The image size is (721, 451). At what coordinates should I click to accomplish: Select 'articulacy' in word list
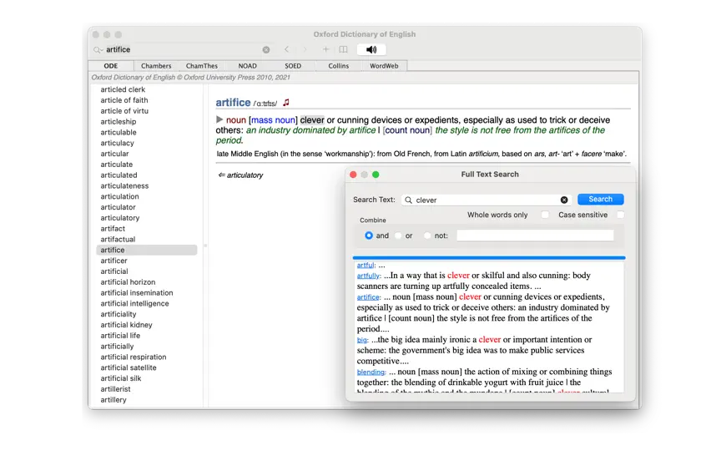[118, 143]
